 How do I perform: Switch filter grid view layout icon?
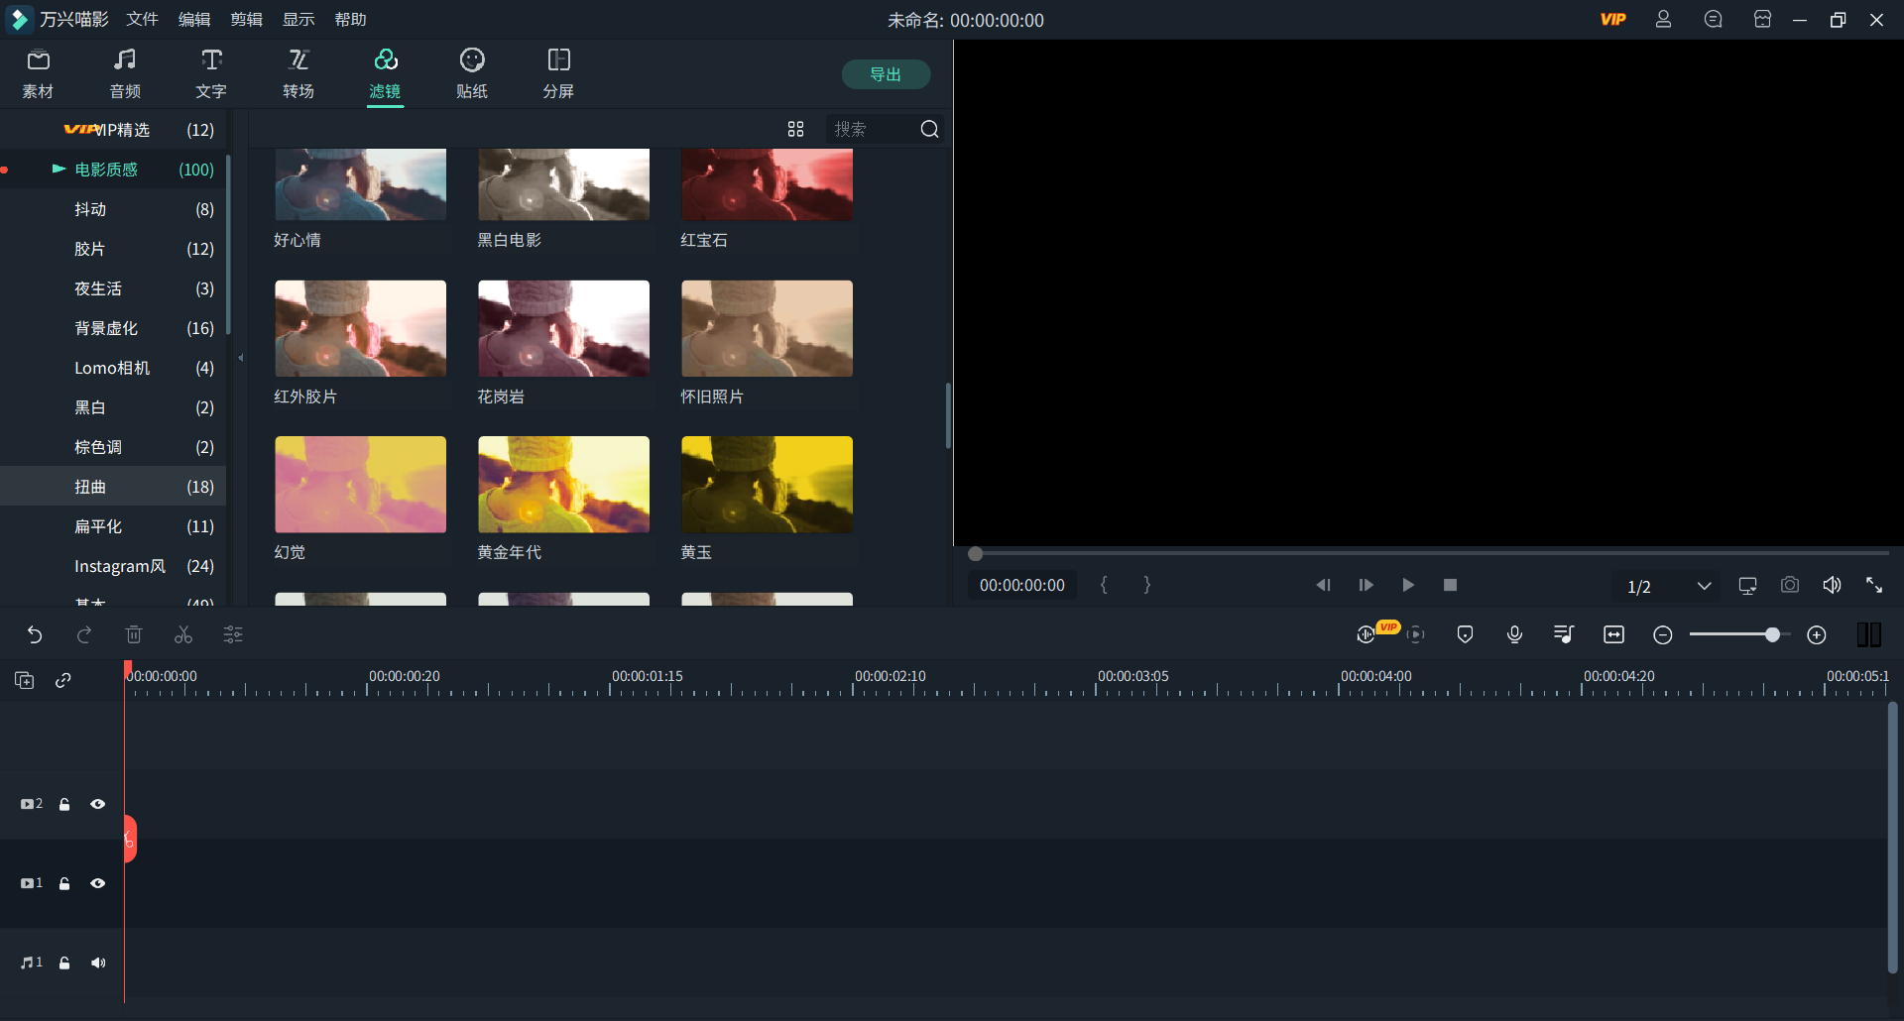795,129
